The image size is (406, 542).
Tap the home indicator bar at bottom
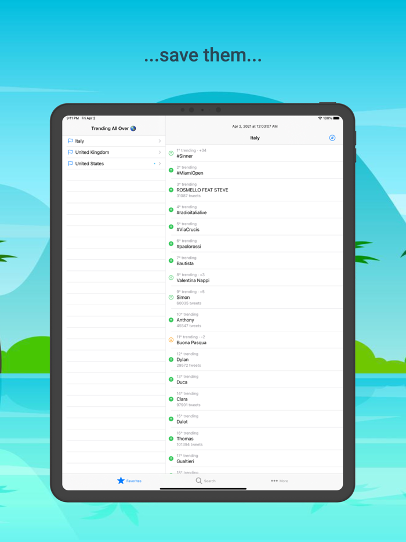click(x=203, y=489)
